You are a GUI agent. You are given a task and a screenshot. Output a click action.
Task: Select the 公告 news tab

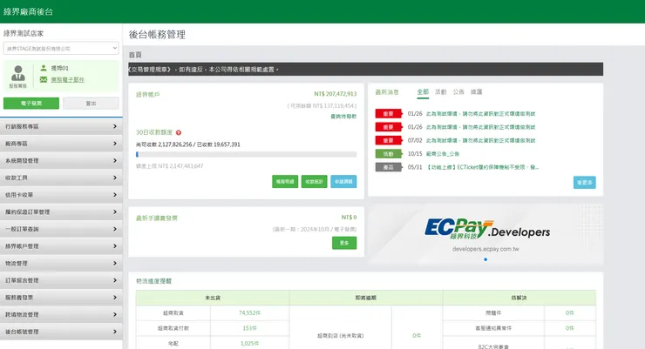tap(458, 92)
